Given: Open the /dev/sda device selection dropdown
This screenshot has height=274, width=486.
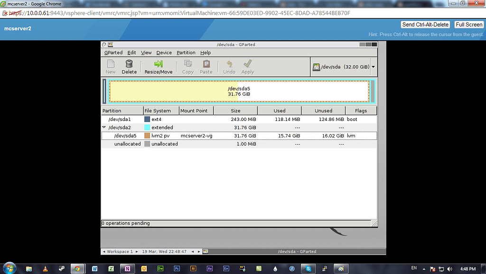Looking at the screenshot, I should (373, 66).
